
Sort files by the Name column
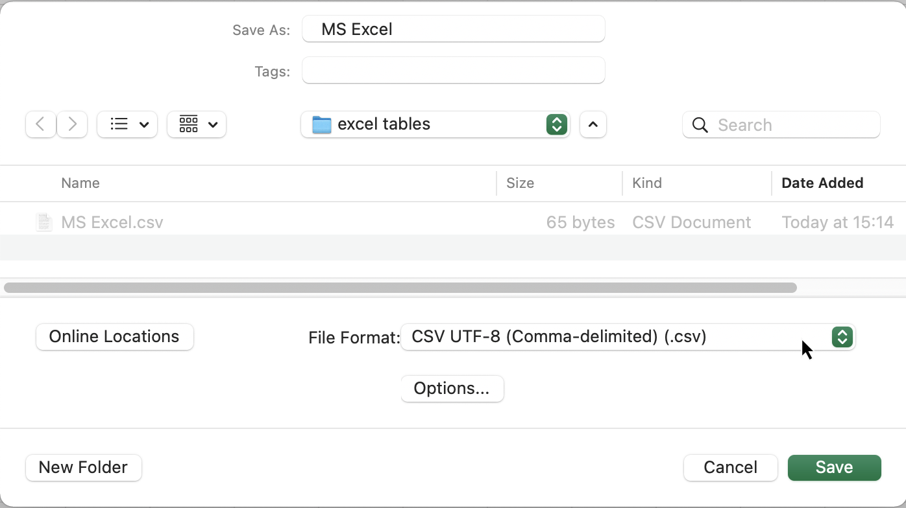80,183
